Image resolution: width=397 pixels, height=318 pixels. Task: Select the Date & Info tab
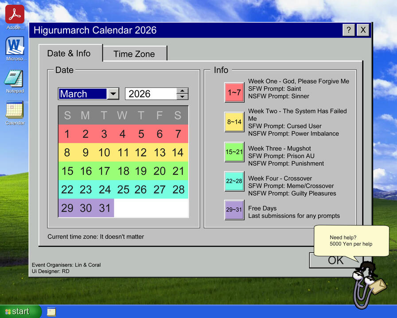pos(69,54)
